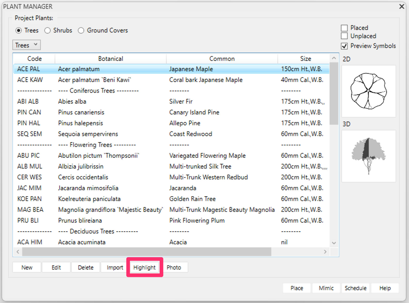Select the Trees radio button

tap(19, 30)
